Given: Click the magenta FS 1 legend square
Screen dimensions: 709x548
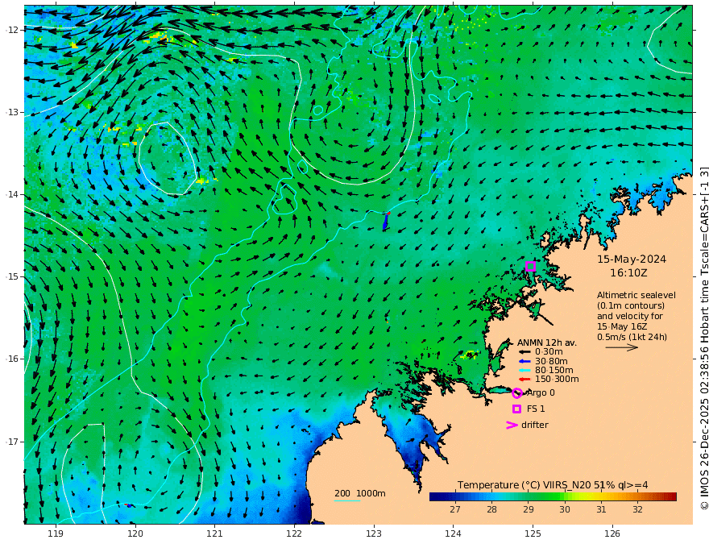Looking at the screenshot, I should tap(516, 409).
